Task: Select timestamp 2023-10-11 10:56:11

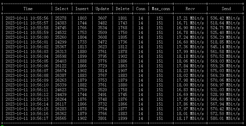Action: point(27,90)
